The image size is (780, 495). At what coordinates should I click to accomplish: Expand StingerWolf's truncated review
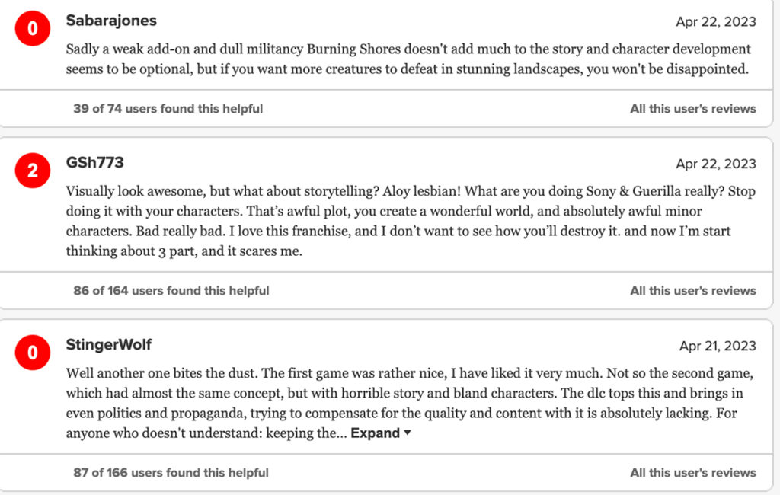[375, 433]
